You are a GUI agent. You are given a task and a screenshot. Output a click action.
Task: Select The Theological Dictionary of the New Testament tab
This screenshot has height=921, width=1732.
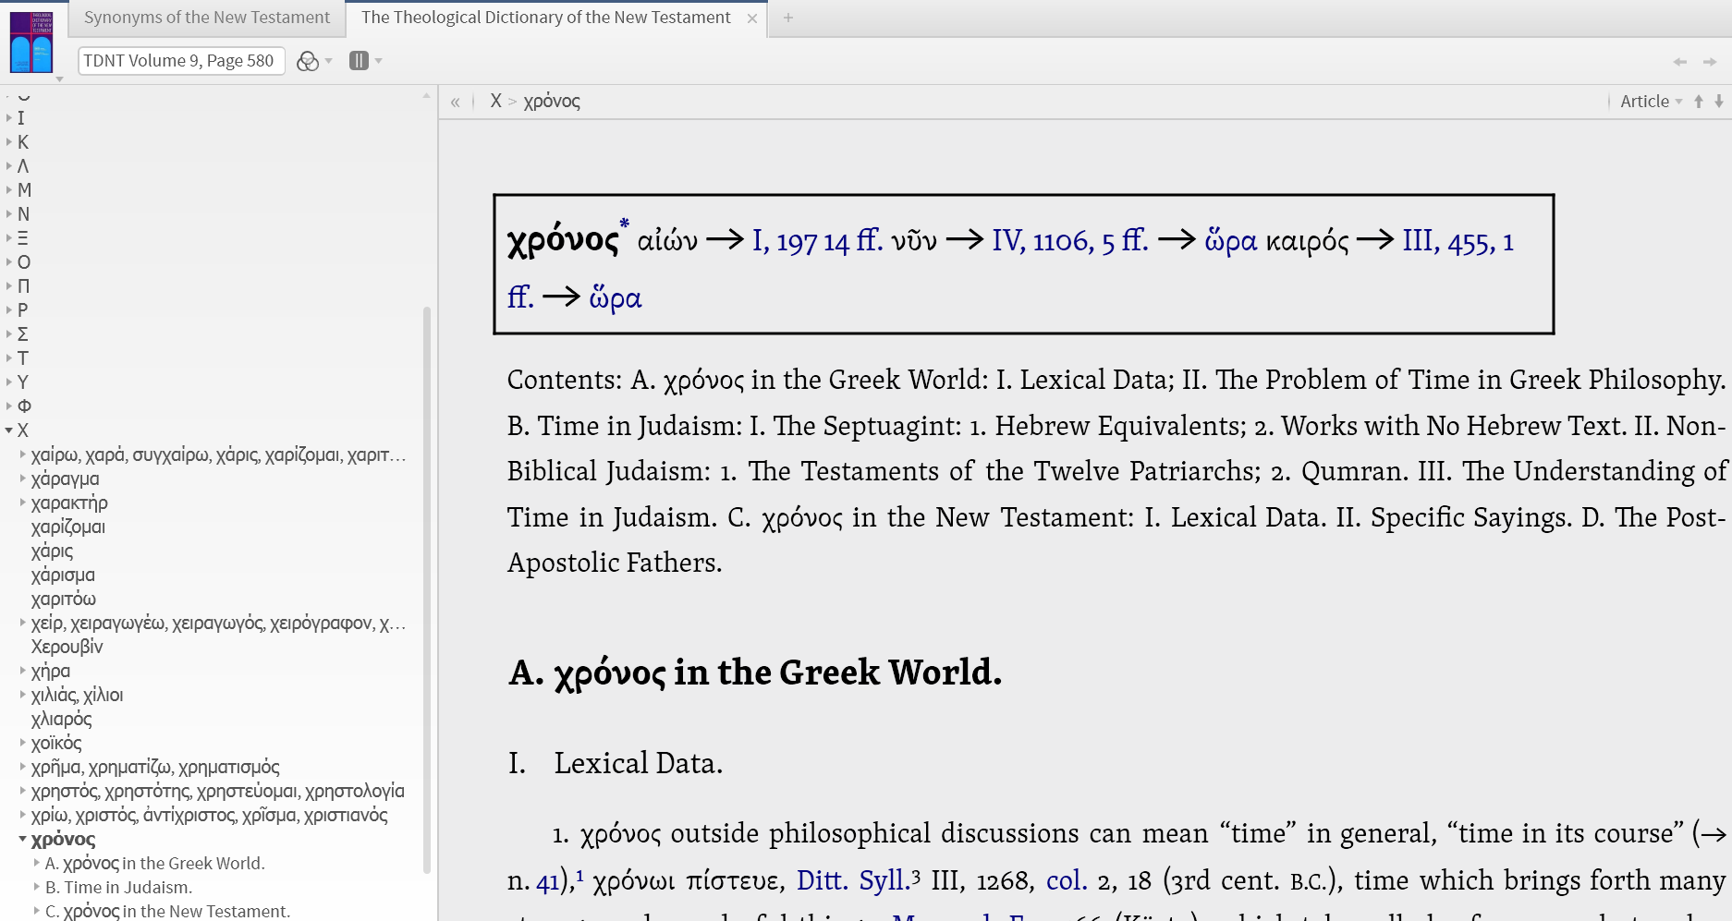click(x=545, y=18)
